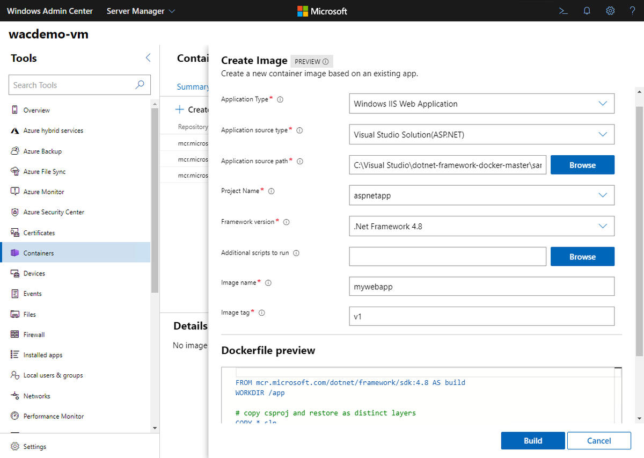This screenshot has width=644, height=458.
Task: Click info icon next to Framework version
Action: (286, 222)
